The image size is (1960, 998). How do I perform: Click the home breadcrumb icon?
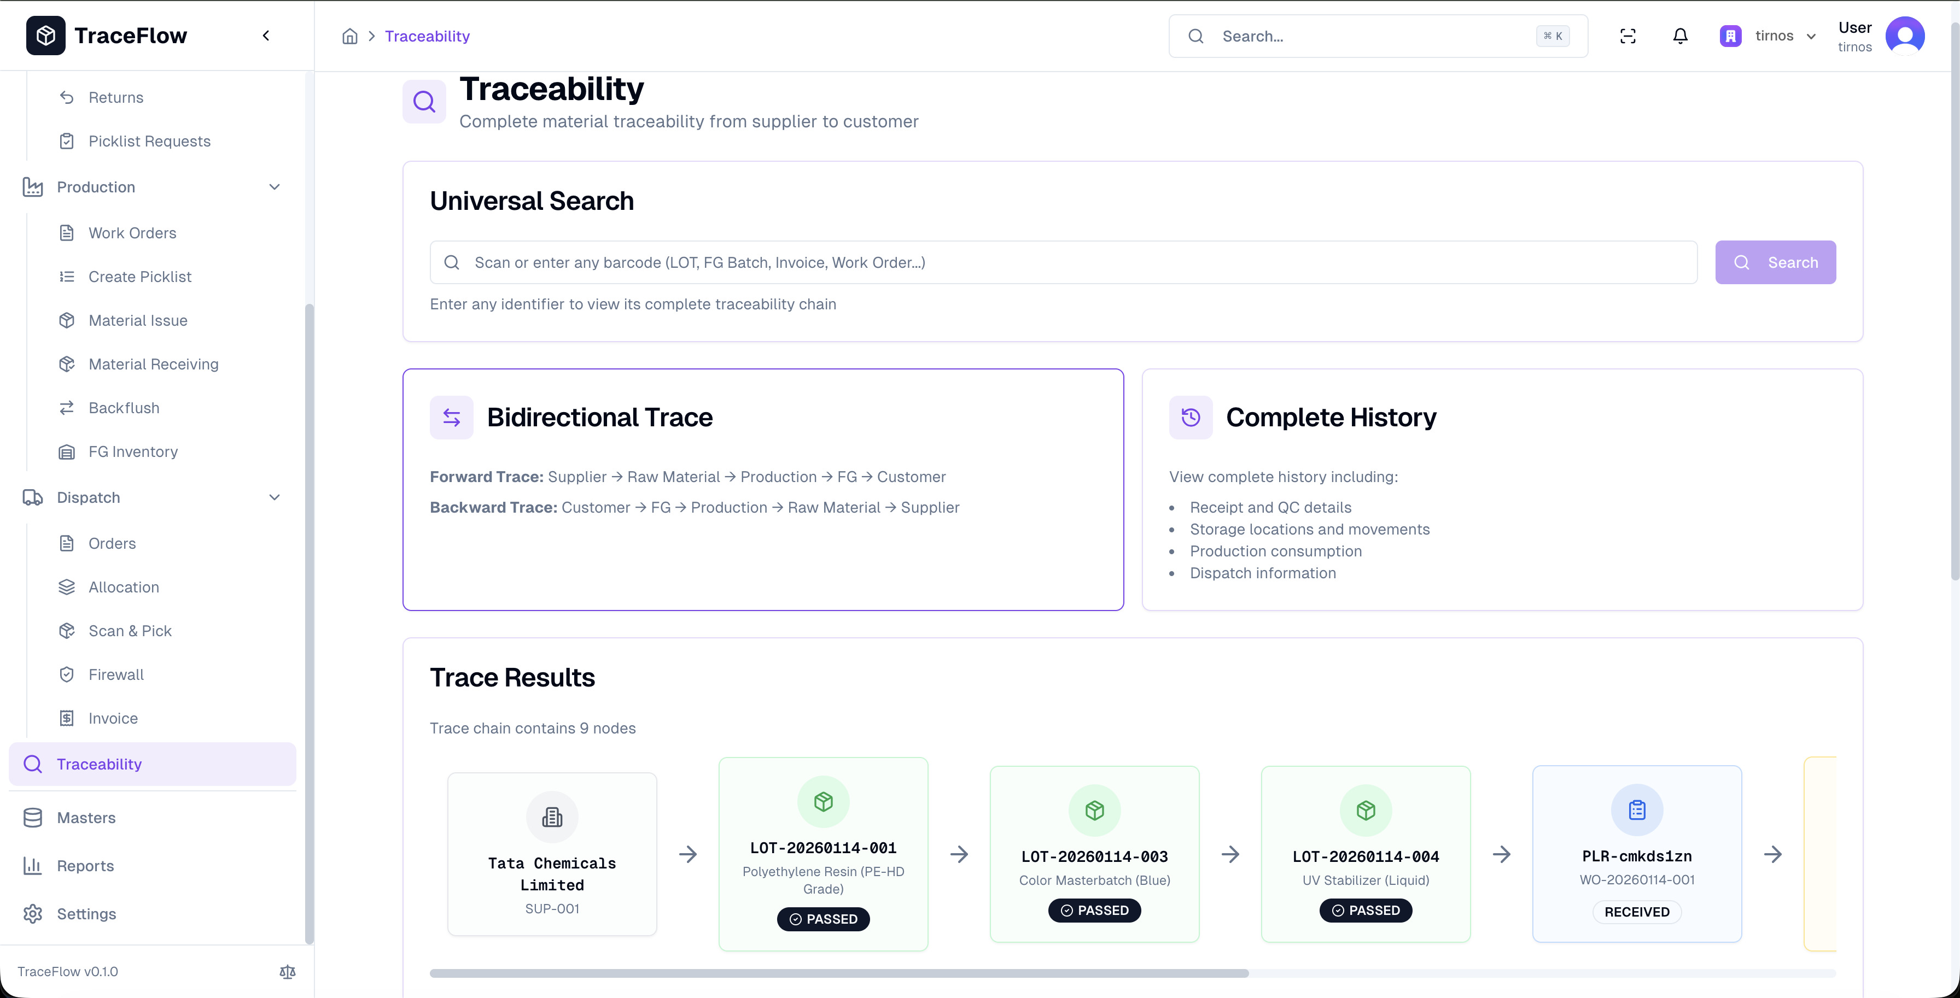pos(349,36)
